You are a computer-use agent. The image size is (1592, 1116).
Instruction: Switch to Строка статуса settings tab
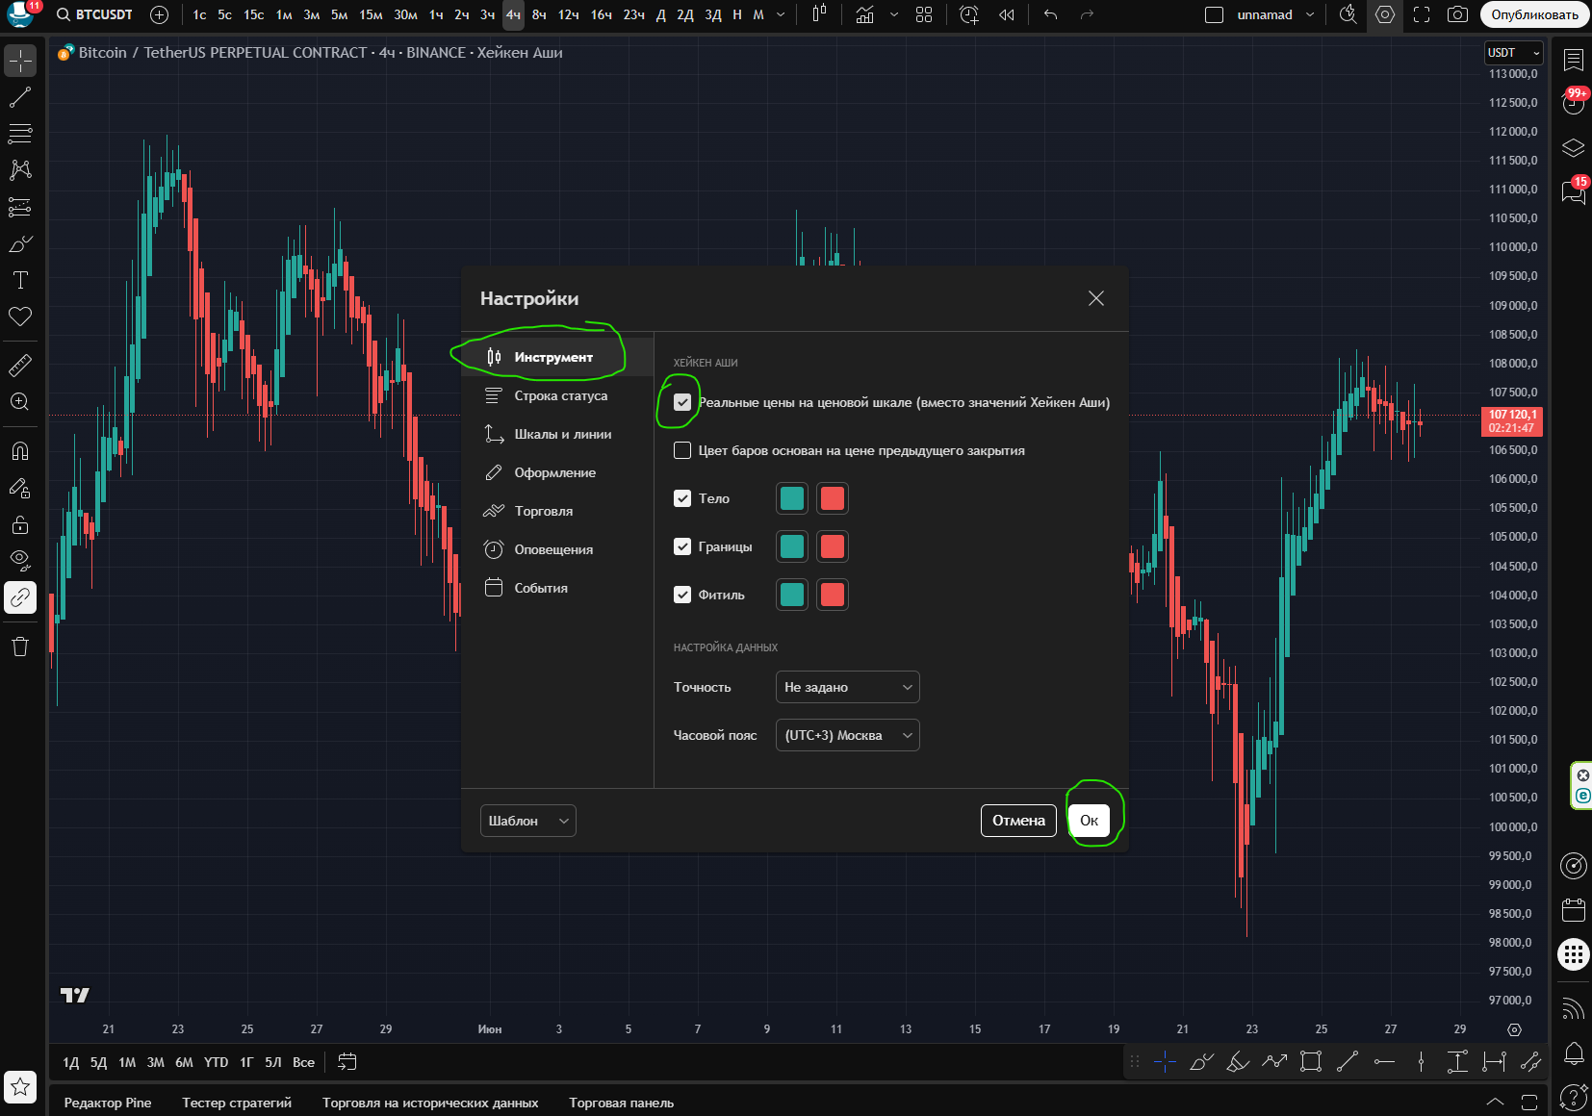560,395
